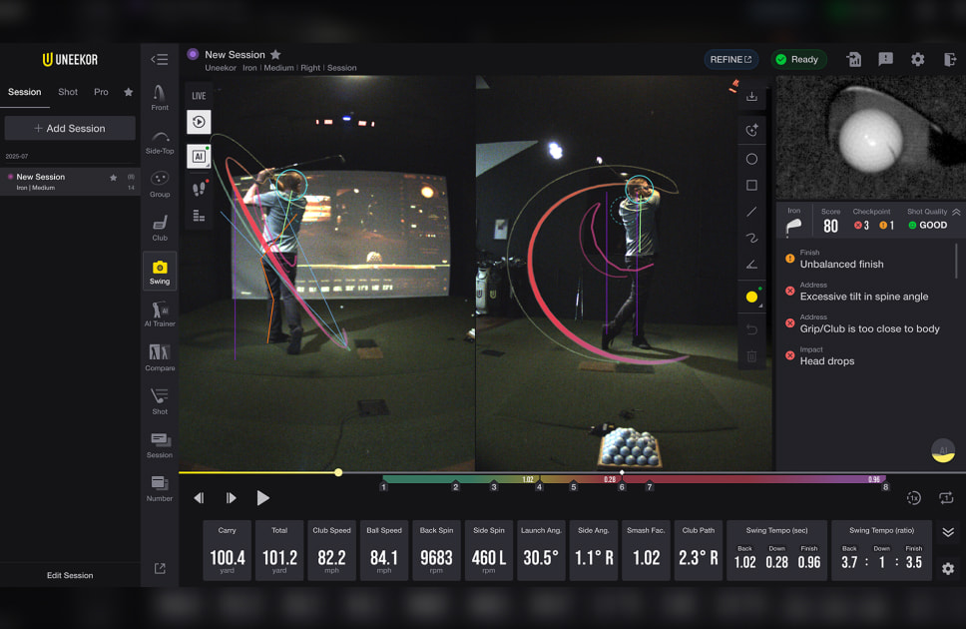This screenshot has width=966, height=629.
Task: Toggle loop playback icon
Action: click(946, 497)
